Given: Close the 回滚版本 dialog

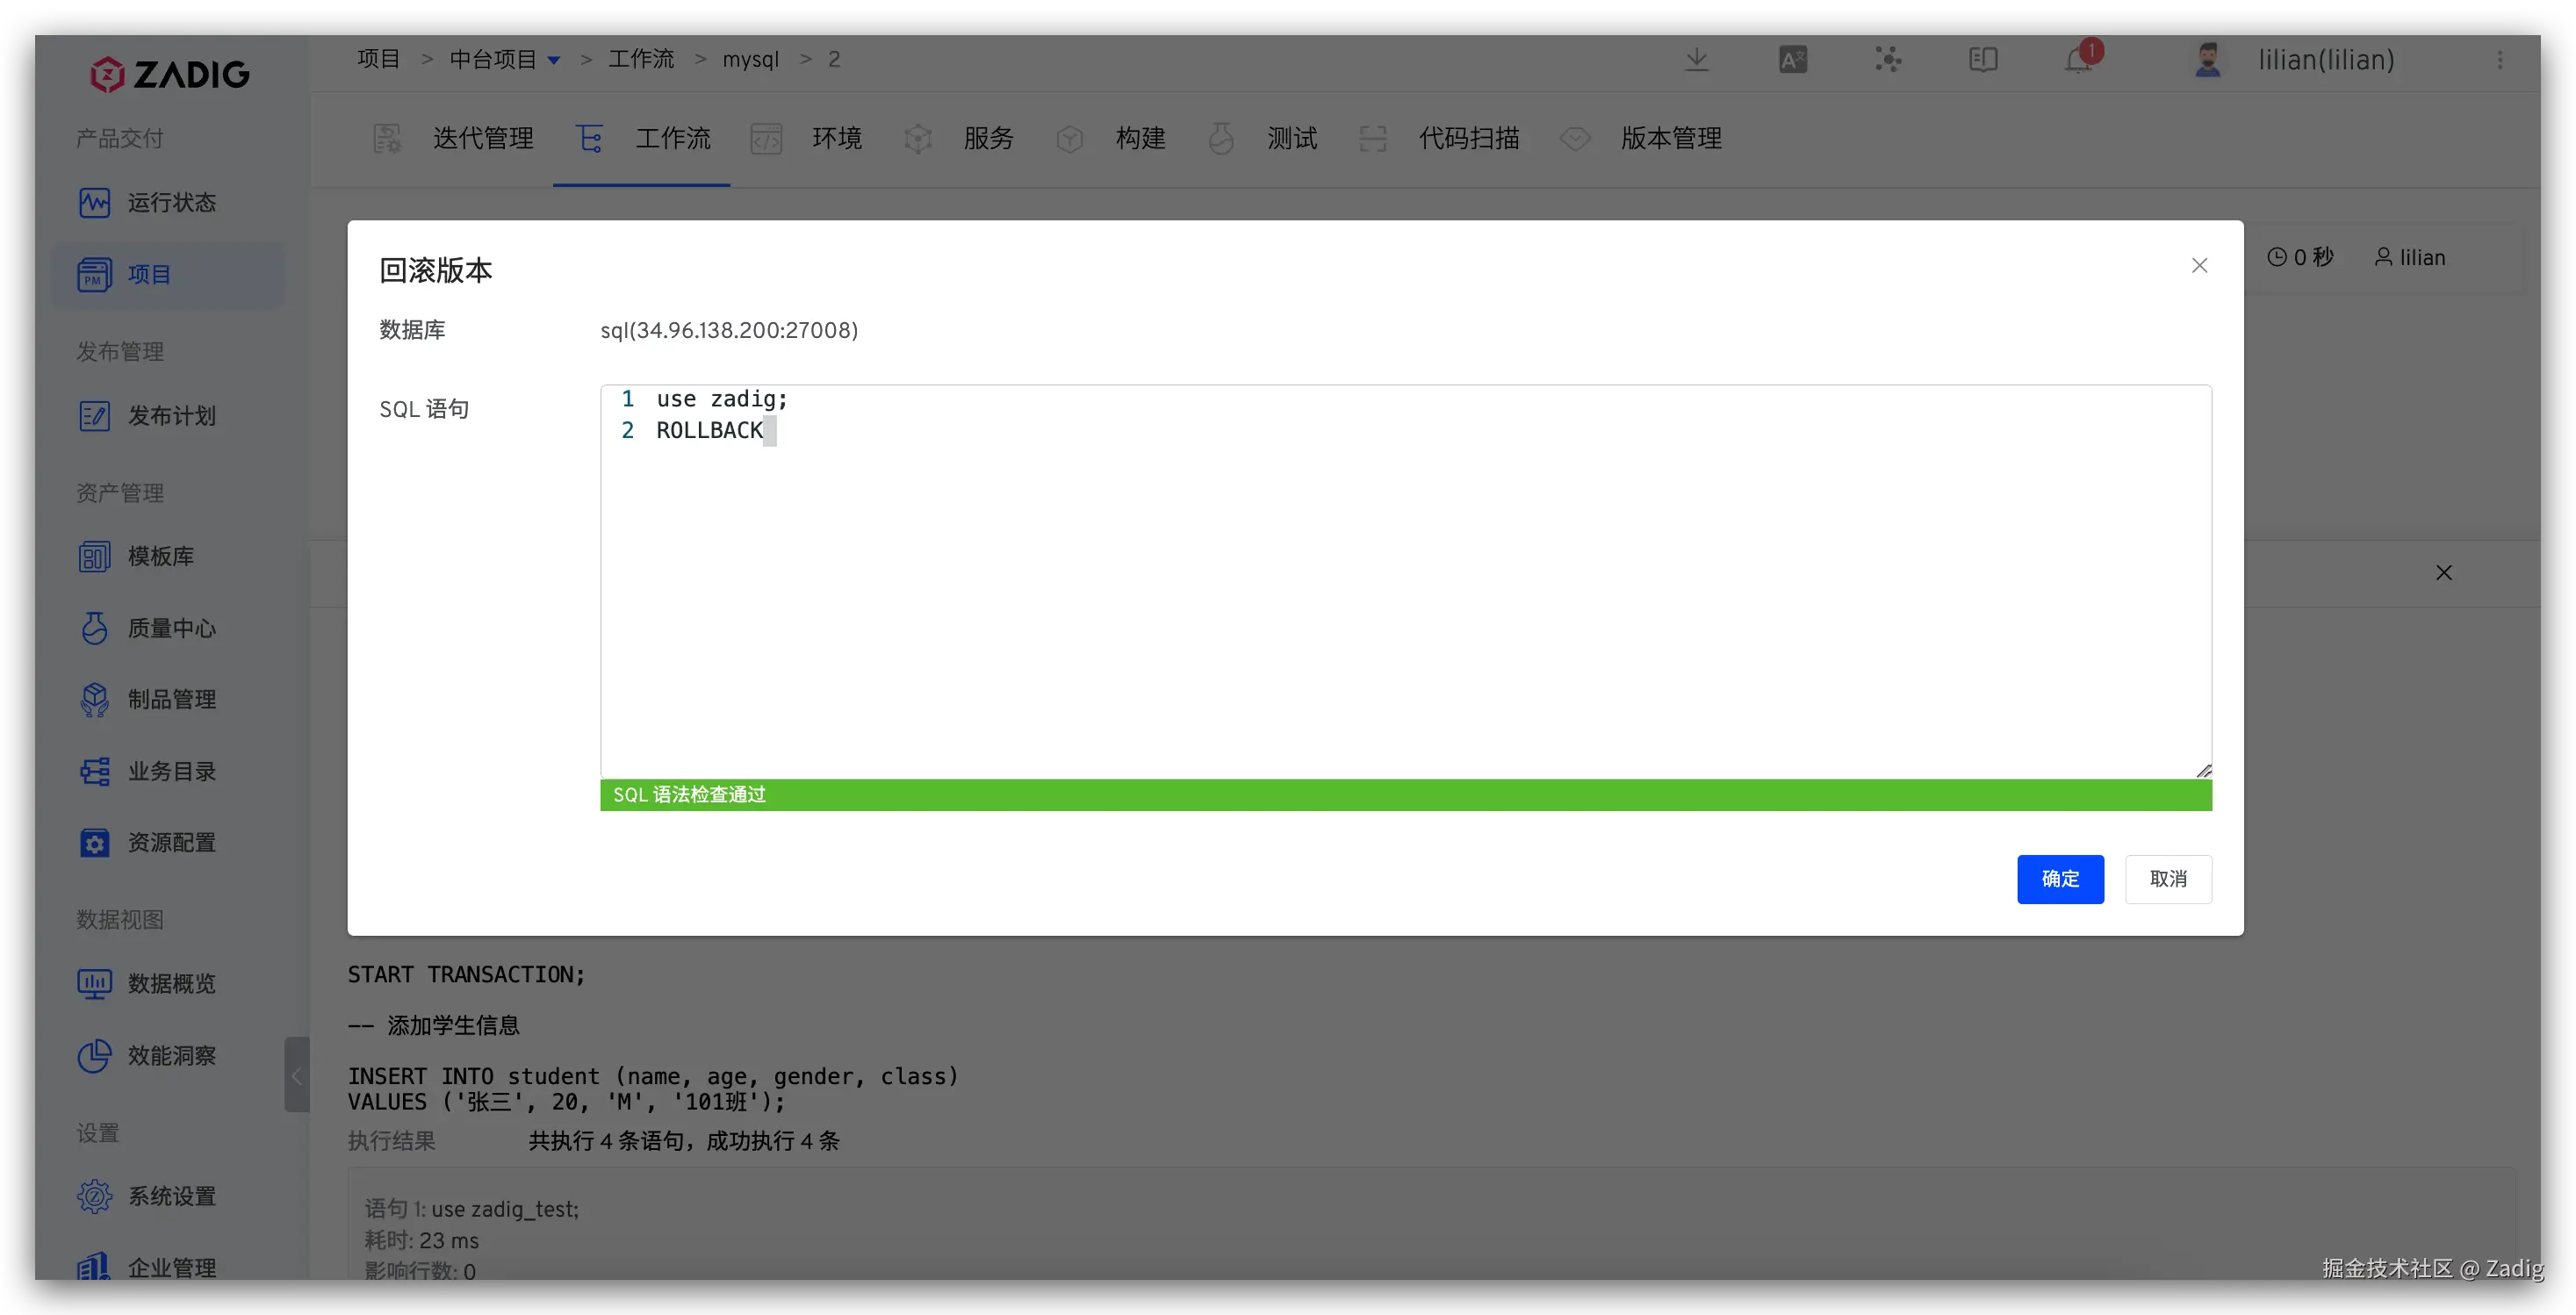Looking at the screenshot, I should 2199,265.
